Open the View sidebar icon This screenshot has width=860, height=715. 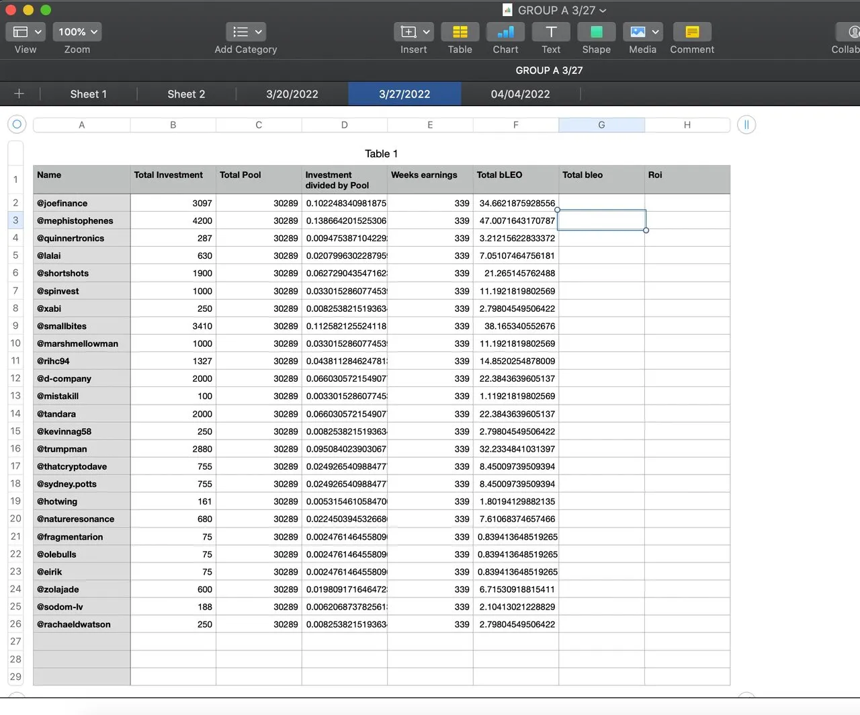pyautogui.click(x=20, y=32)
